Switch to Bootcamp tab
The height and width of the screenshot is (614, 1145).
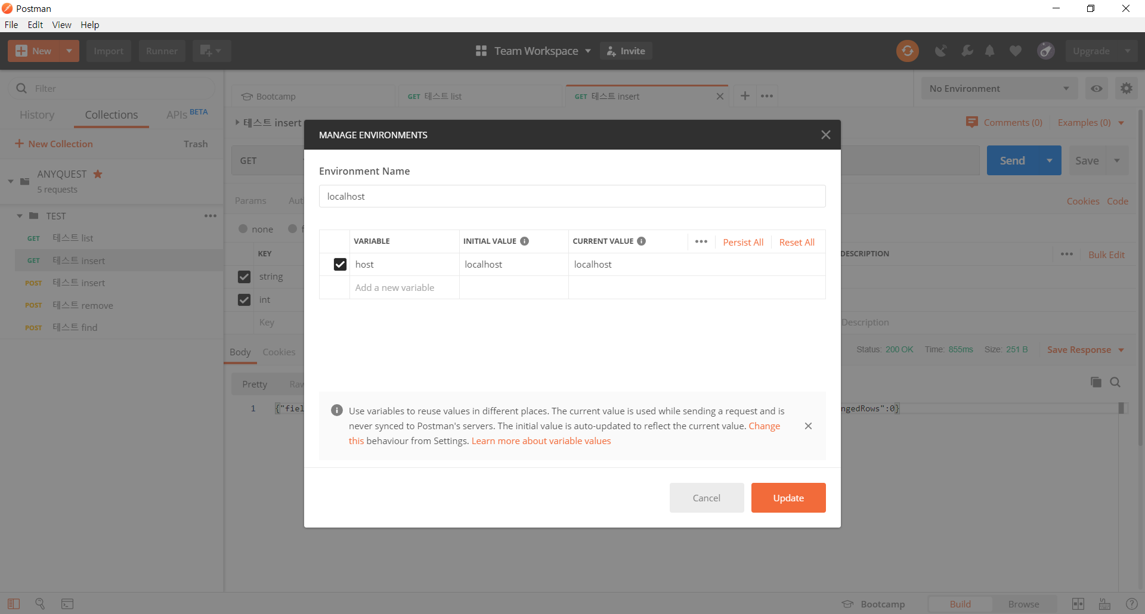[314, 96]
